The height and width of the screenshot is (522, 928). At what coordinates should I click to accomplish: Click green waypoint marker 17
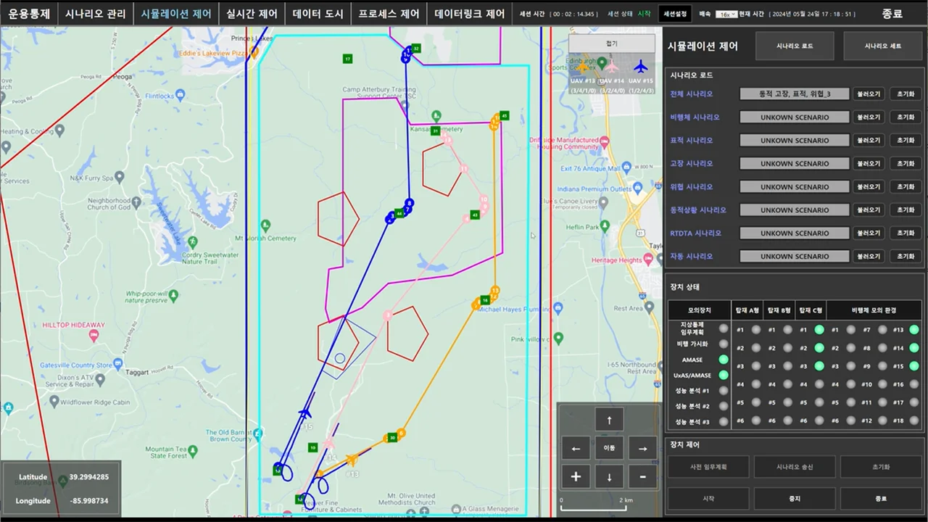(348, 59)
